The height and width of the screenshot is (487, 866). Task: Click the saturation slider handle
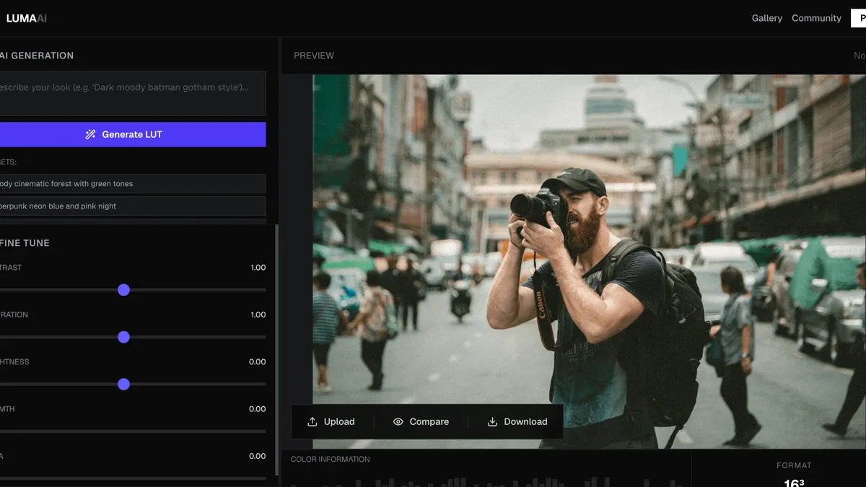coord(123,337)
